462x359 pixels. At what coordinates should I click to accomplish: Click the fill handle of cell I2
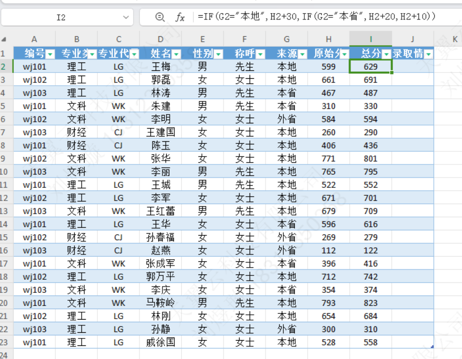(392, 72)
